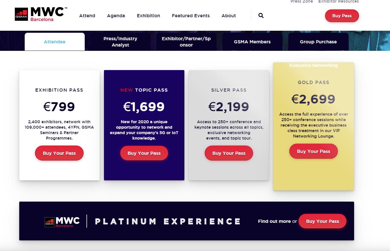Viewport: 390px width, 251px height.
Task: Switch to the Exhibitor/Partner/Sponsor tab
Action: point(186,42)
